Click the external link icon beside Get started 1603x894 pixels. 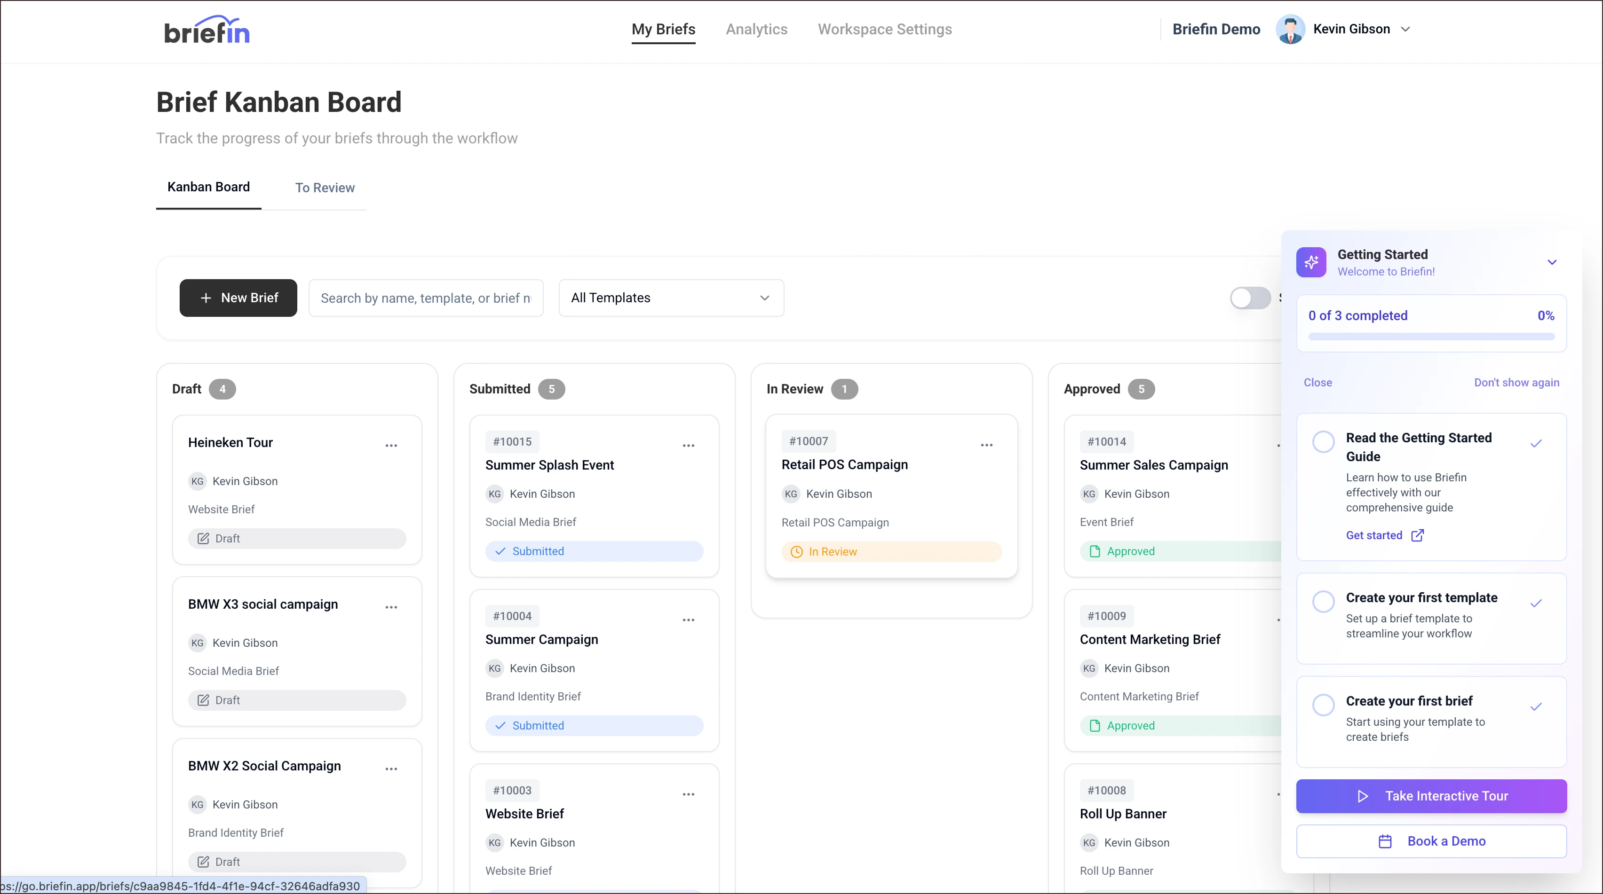click(1418, 535)
